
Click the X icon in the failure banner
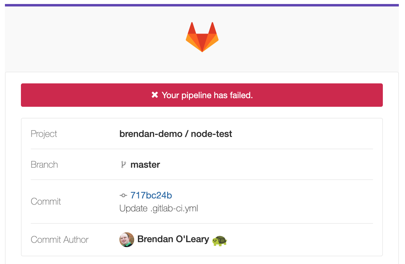pyautogui.click(x=154, y=95)
